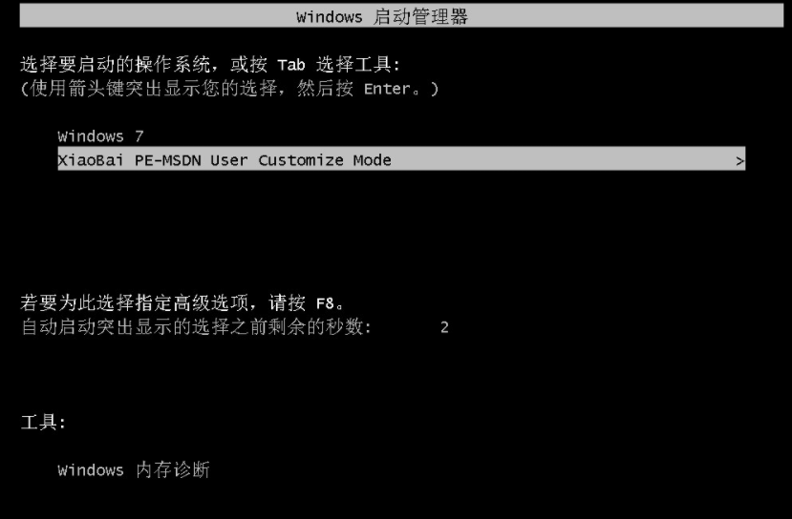The width and height of the screenshot is (792, 519).
Task: Click the Windows 启动管理器 title bar
Action: (401, 16)
